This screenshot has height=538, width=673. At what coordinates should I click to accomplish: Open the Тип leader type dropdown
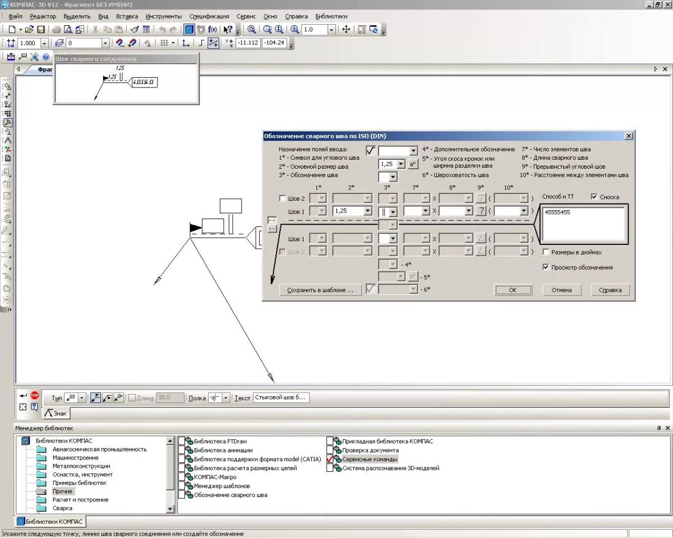click(x=82, y=397)
